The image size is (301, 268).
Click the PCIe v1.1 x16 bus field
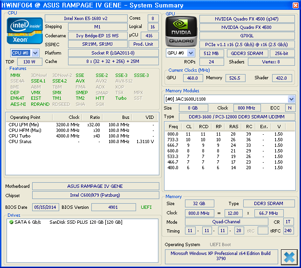pos(247,45)
